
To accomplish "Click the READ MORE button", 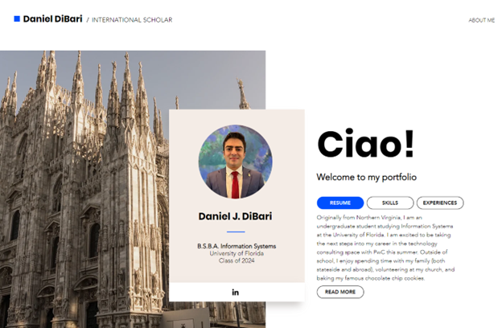I will pyautogui.click(x=340, y=292).
